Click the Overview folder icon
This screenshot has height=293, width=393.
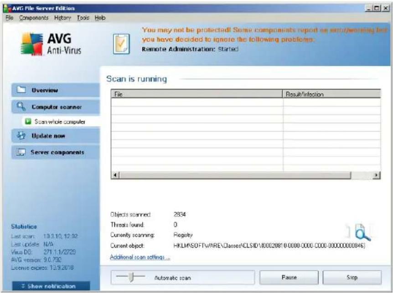pyautogui.click(x=21, y=90)
